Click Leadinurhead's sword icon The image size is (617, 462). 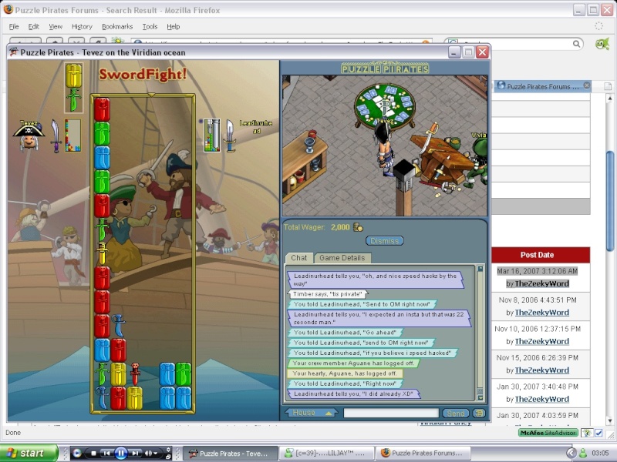[x=230, y=136]
